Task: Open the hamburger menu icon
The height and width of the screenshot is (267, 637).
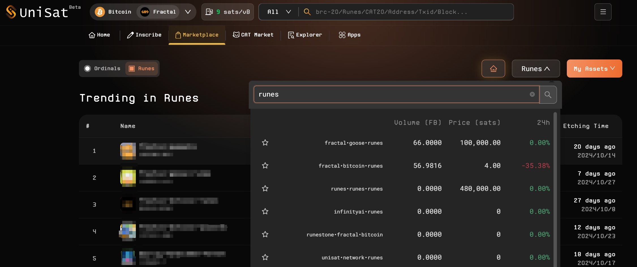Action: [x=603, y=12]
